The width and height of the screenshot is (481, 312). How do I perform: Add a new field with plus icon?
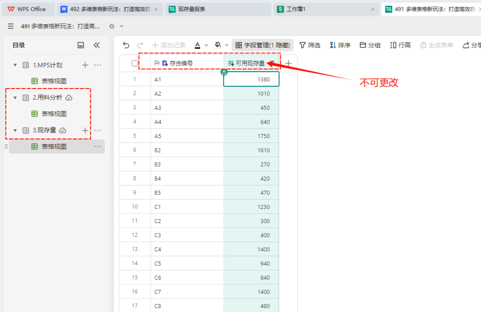click(x=288, y=63)
